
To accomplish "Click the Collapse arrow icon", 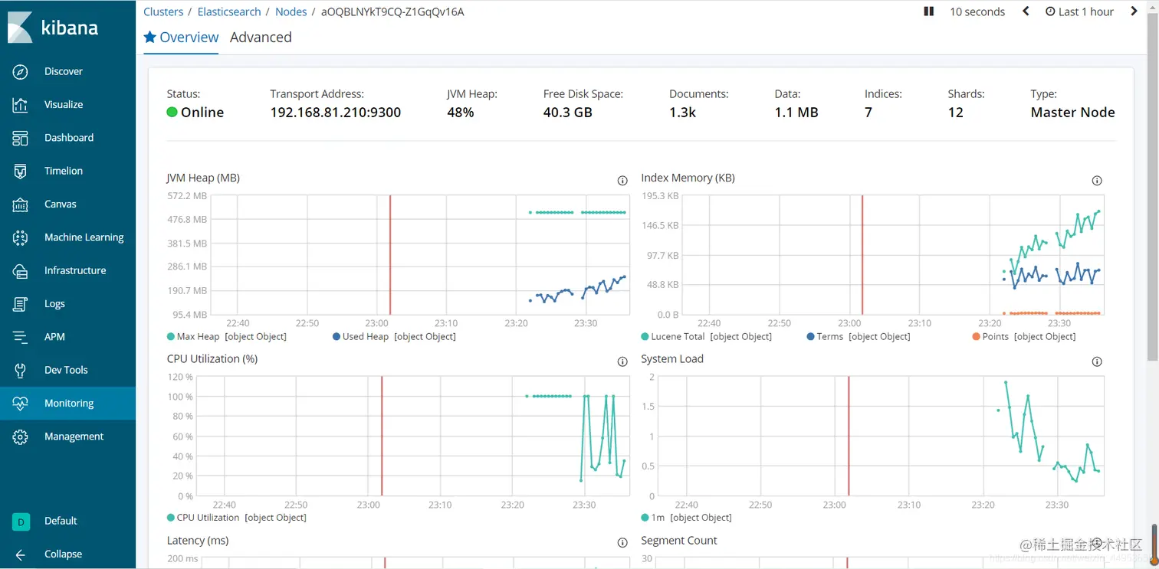I will click(21, 554).
